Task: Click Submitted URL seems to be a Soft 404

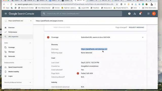Action: click(x=95, y=37)
